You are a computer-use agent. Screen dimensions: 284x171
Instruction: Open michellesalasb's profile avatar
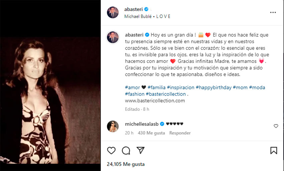pyautogui.click(x=113, y=126)
